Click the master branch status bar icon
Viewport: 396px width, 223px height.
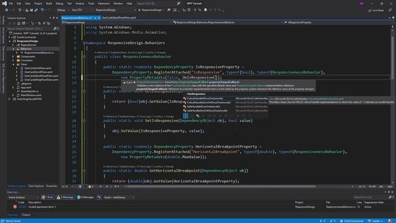(x=369, y=221)
